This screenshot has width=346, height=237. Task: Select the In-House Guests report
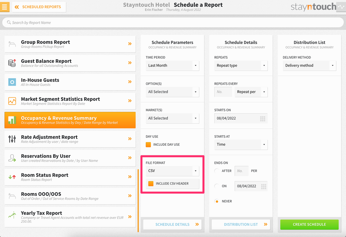pos(70,82)
